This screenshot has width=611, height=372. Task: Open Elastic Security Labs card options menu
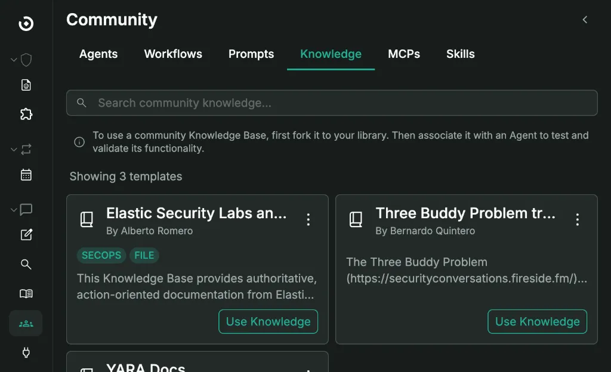click(308, 219)
